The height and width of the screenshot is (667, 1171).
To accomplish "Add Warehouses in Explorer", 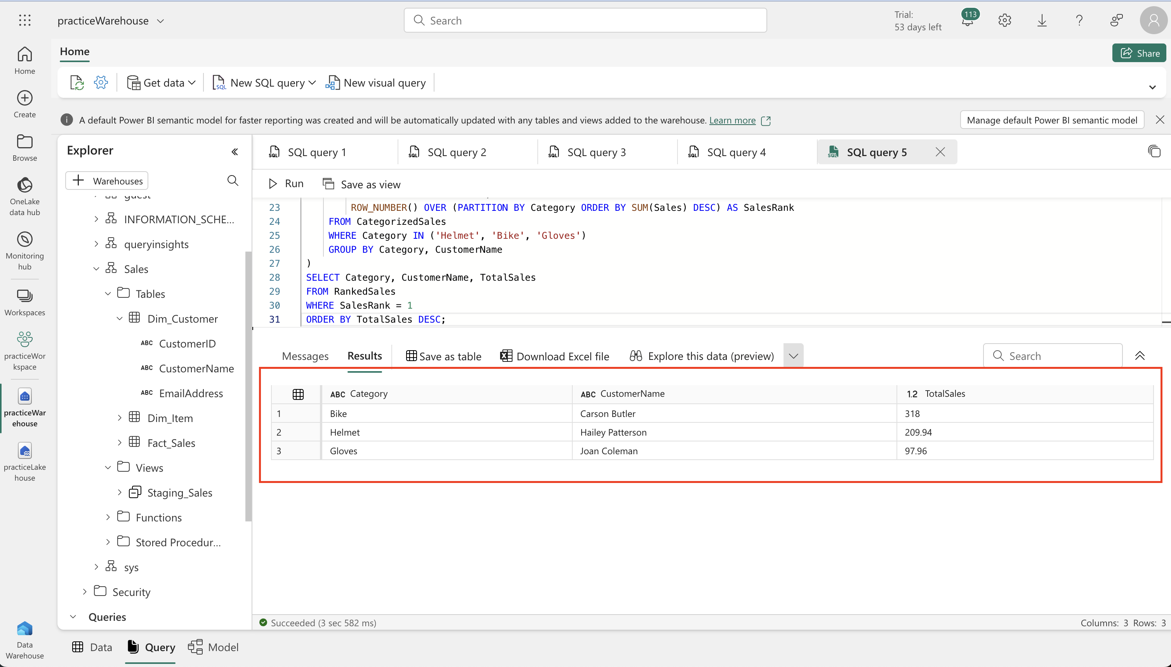I will click(107, 181).
